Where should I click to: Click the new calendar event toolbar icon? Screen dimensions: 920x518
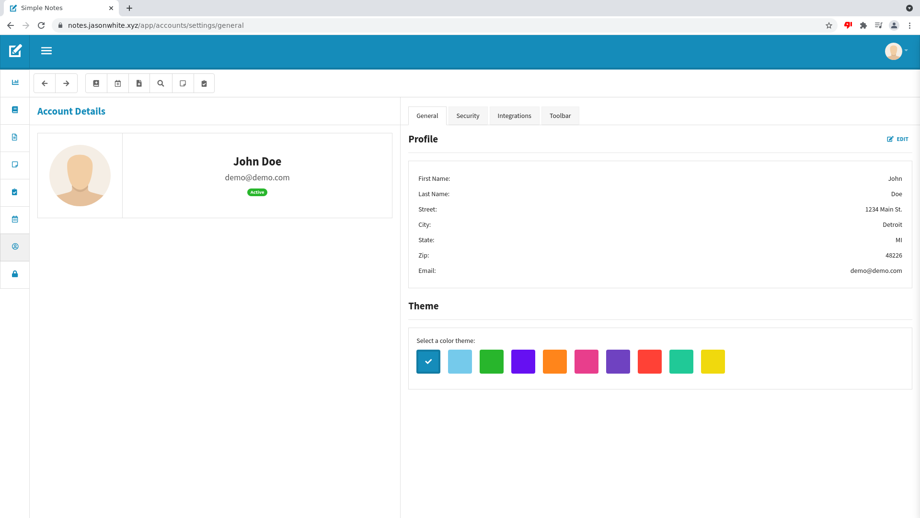coord(118,83)
